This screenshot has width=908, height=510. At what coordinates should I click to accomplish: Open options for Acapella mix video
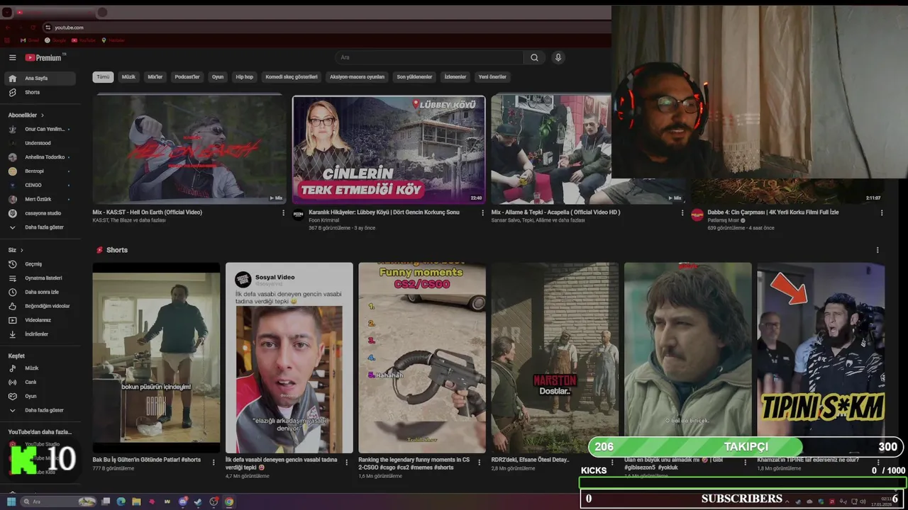click(x=682, y=212)
